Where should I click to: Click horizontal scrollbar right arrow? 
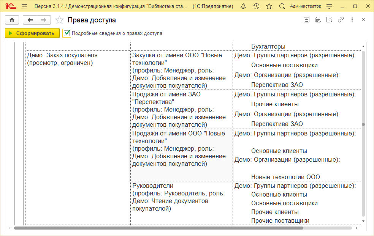click(357, 228)
